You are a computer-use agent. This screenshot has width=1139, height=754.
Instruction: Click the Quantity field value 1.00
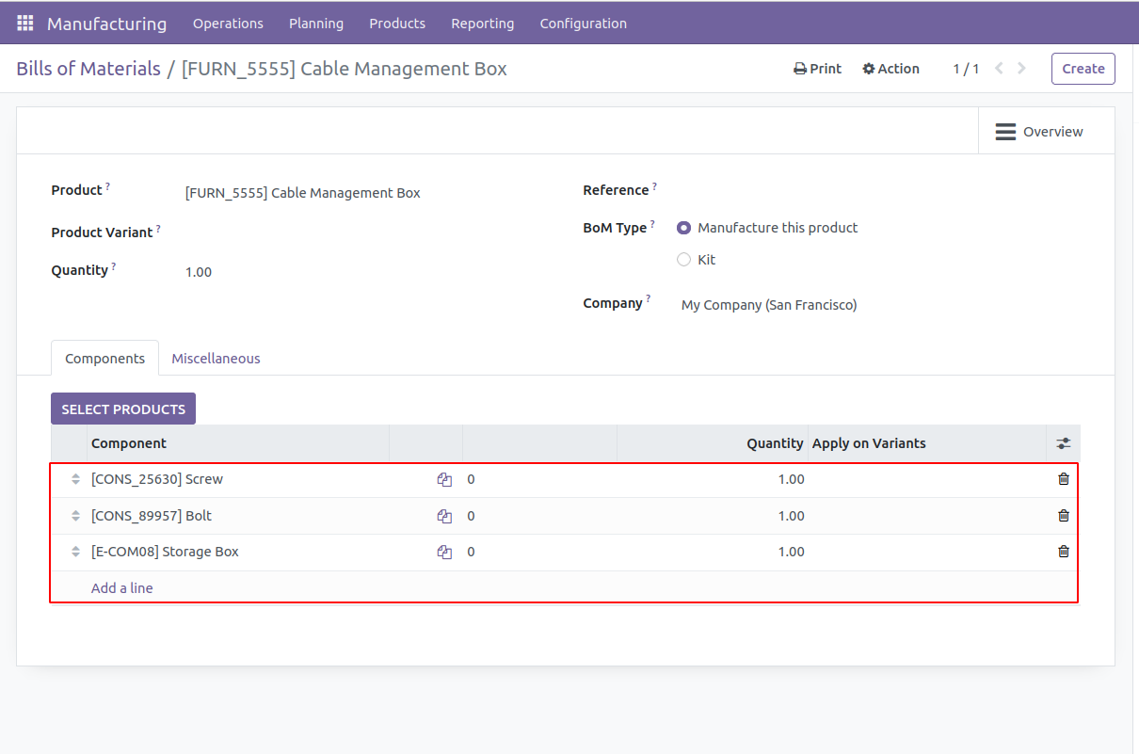pos(199,272)
